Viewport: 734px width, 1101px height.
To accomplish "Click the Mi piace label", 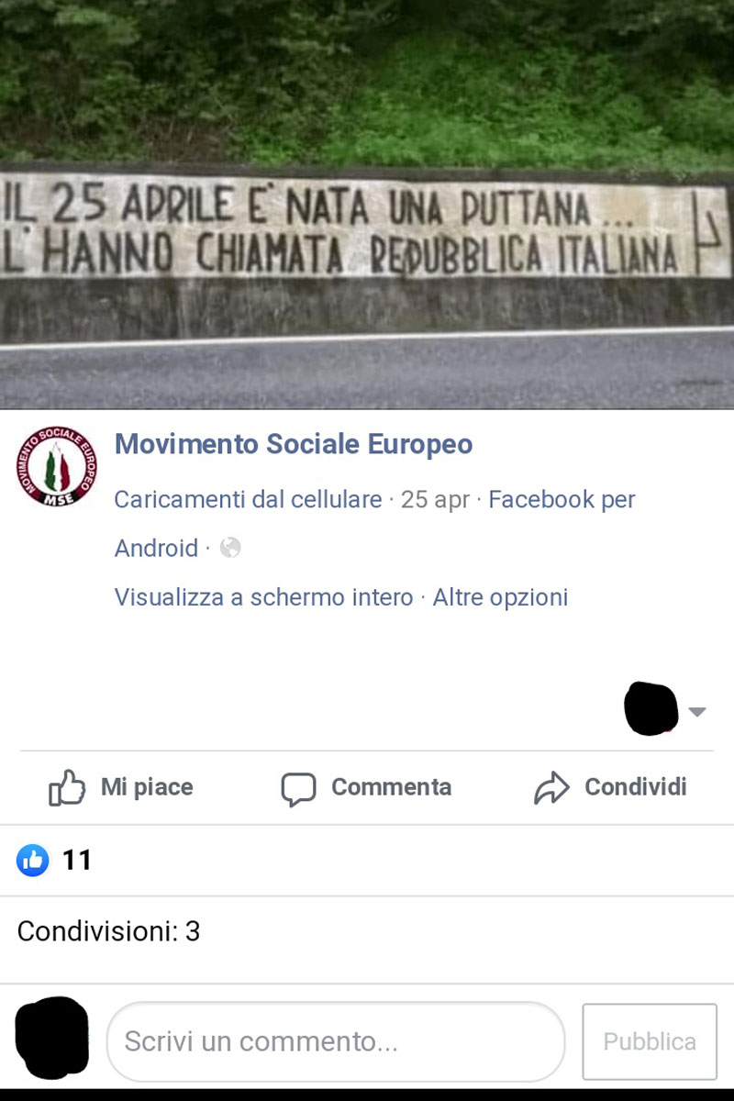I will (x=147, y=787).
